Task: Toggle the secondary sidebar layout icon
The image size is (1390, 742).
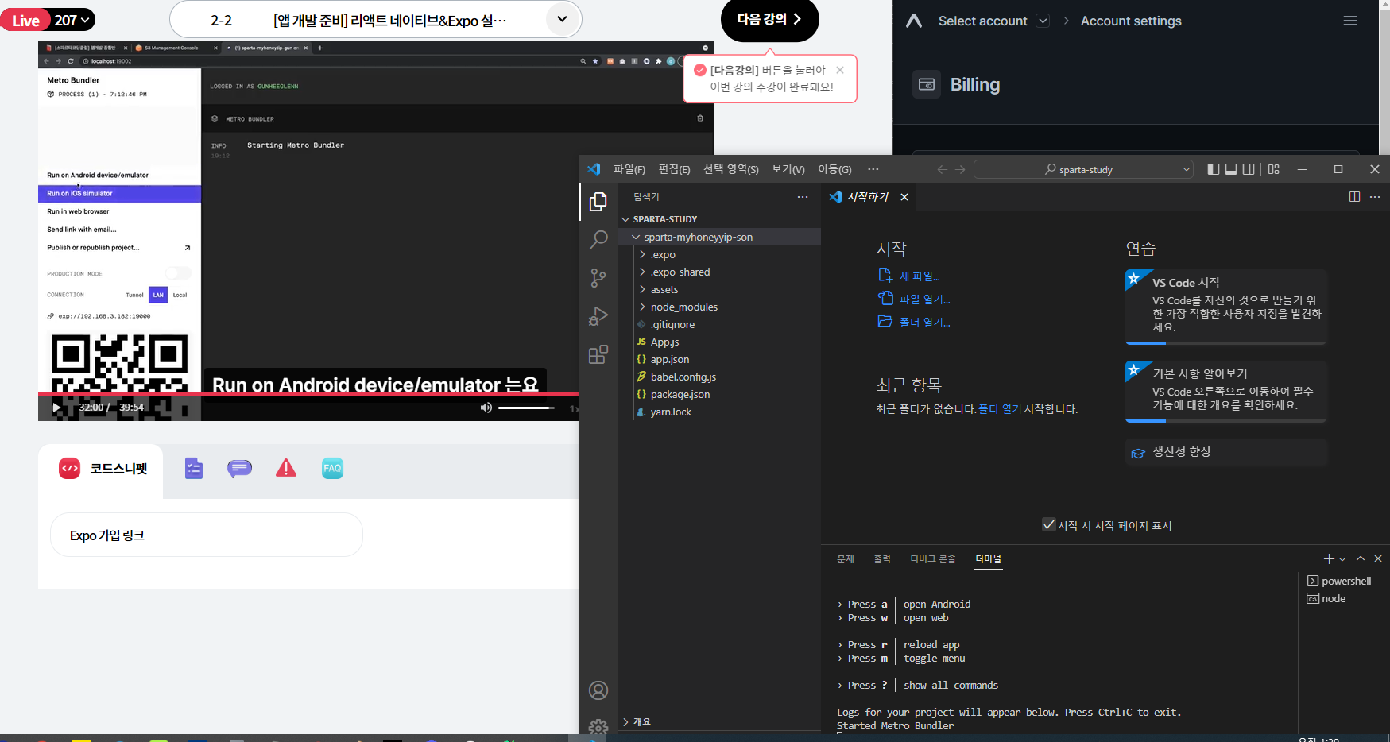Action: pos(1249,169)
